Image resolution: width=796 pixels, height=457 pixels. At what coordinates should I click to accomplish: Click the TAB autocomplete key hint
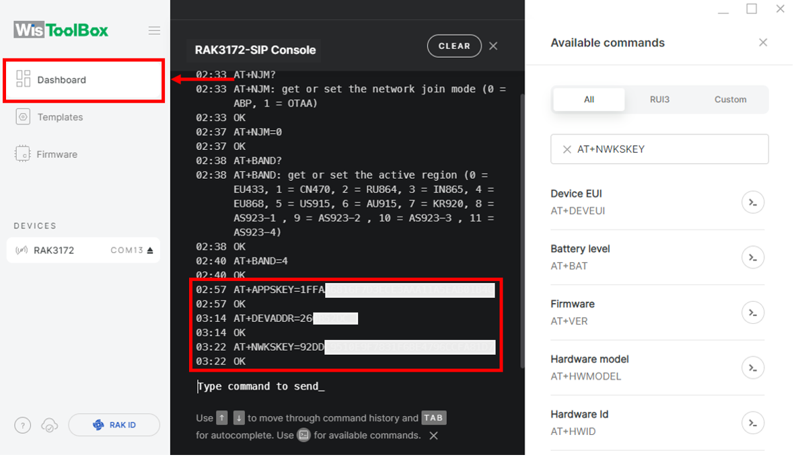click(x=433, y=418)
